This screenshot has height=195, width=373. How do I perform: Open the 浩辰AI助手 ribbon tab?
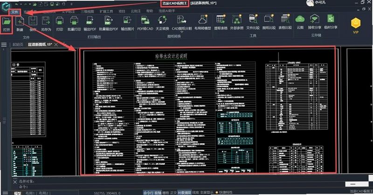(x=167, y=11)
